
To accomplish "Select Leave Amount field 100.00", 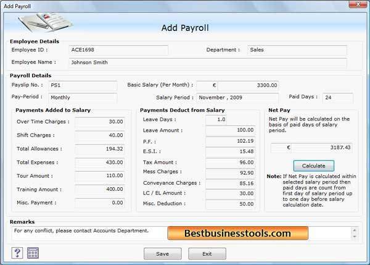I will click(x=230, y=130).
